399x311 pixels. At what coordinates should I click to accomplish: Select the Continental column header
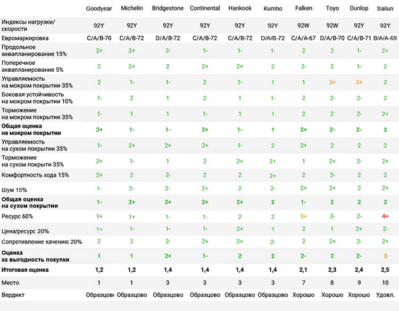tap(205, 9)
